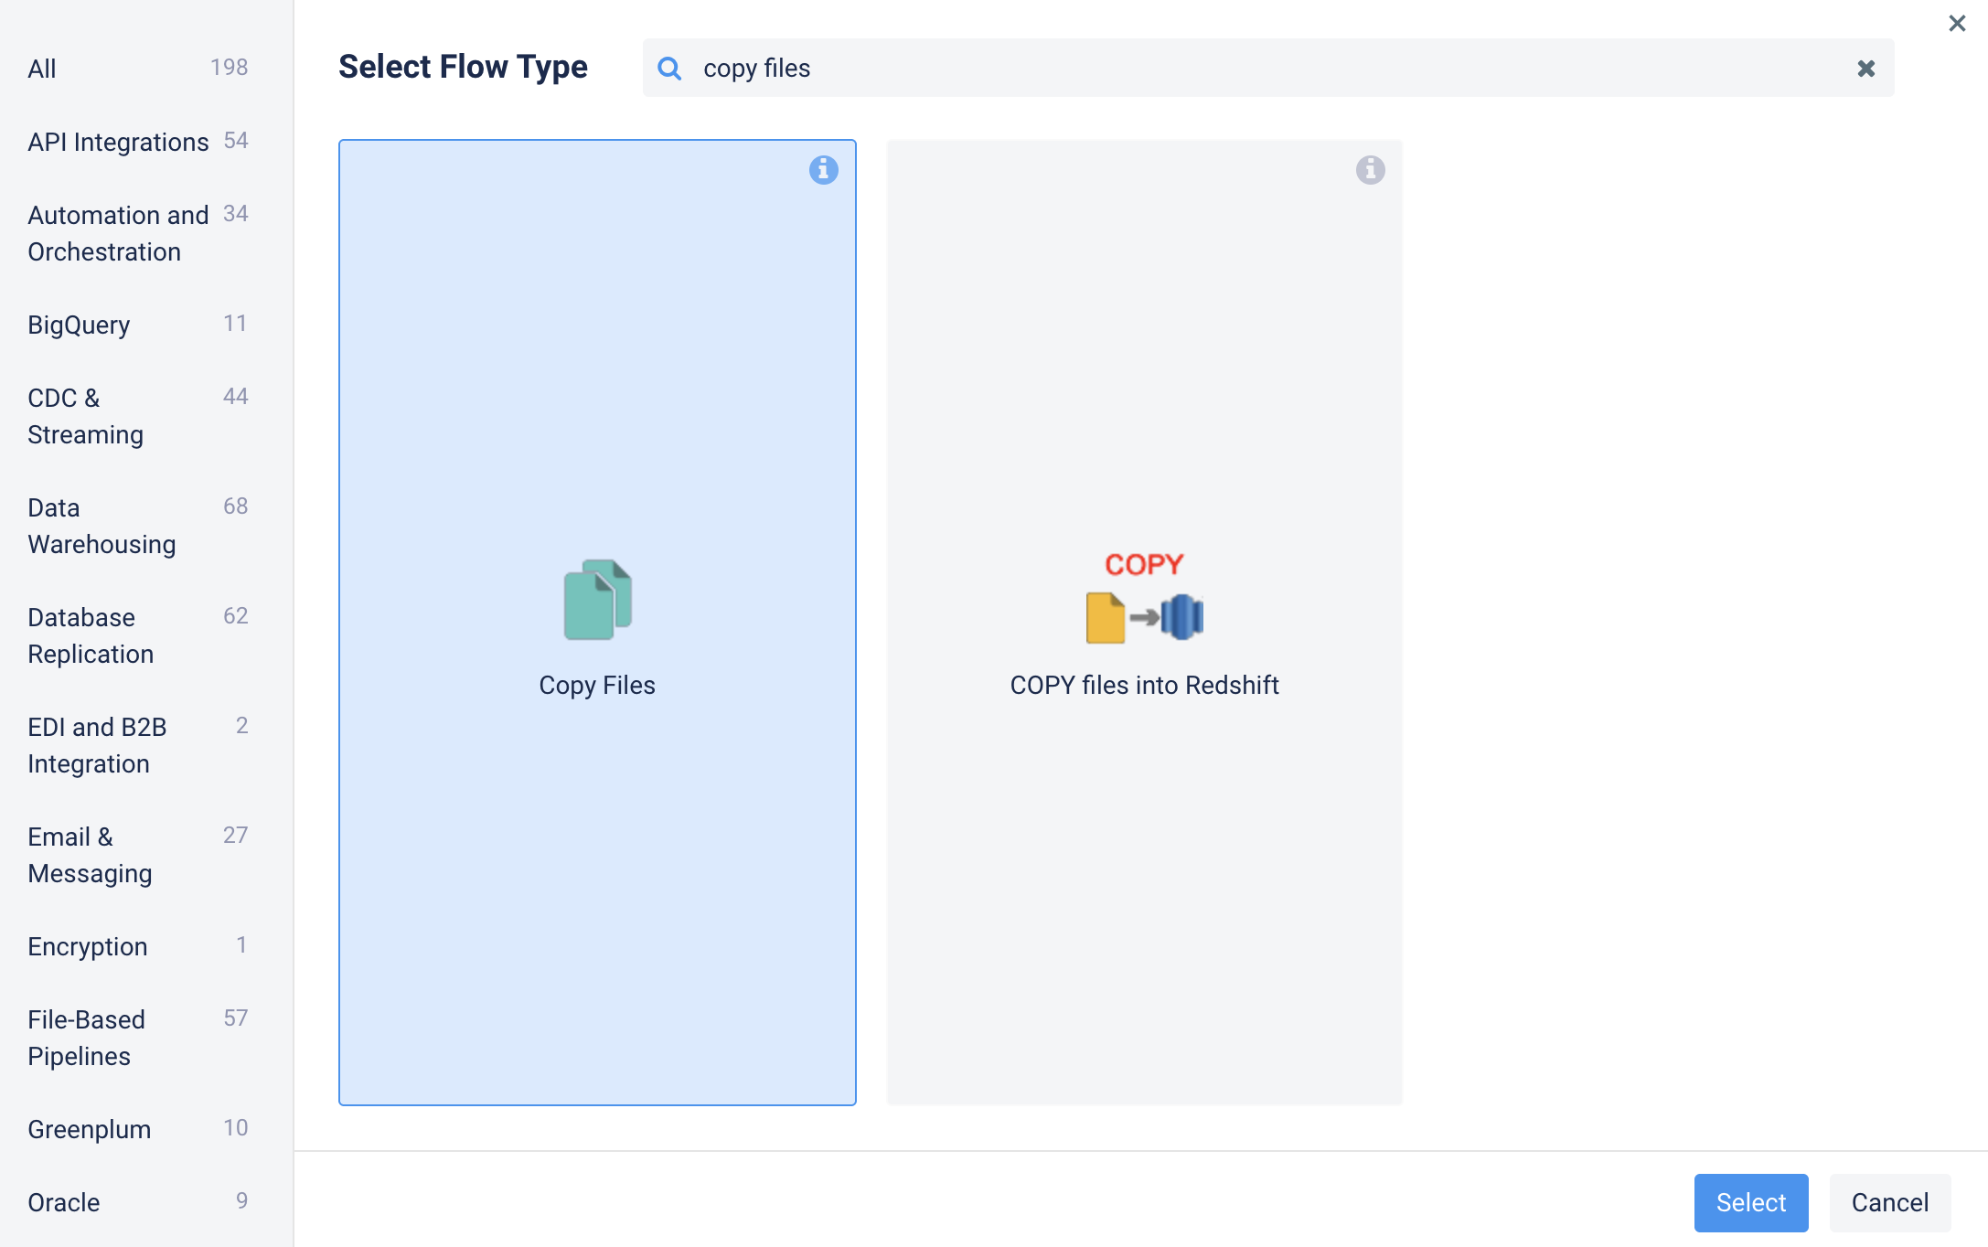Click the count 198 next to All
This screenshot has width=1988, height=1247.
tap(230, 68)
